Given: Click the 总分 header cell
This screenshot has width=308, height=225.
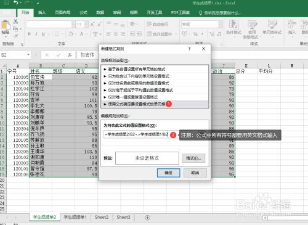Looking at the screenshot, I should [246, 72].
